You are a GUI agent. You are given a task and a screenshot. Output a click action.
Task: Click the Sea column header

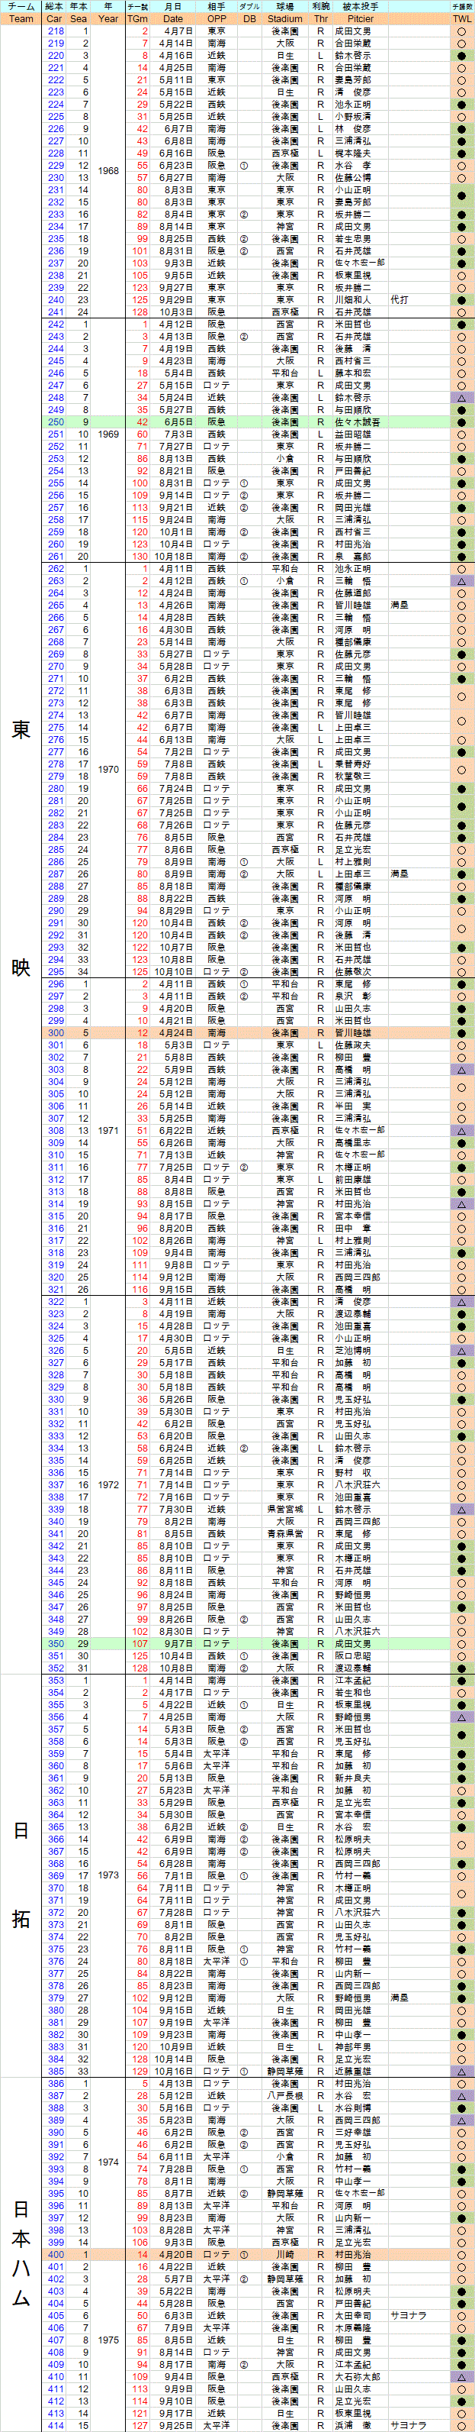79,18
